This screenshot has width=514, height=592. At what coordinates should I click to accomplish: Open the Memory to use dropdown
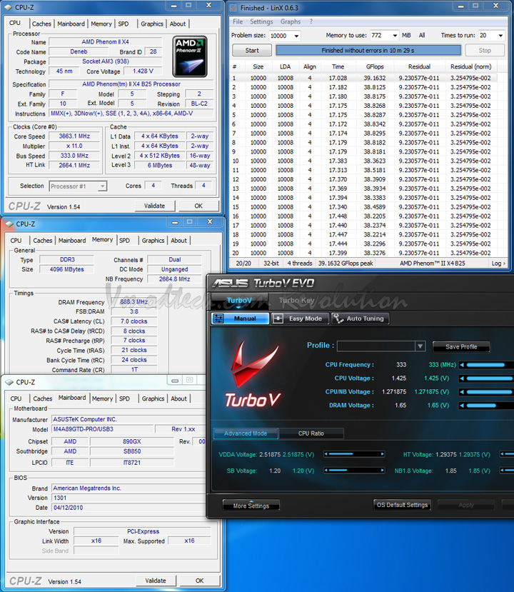coord(395,36)
